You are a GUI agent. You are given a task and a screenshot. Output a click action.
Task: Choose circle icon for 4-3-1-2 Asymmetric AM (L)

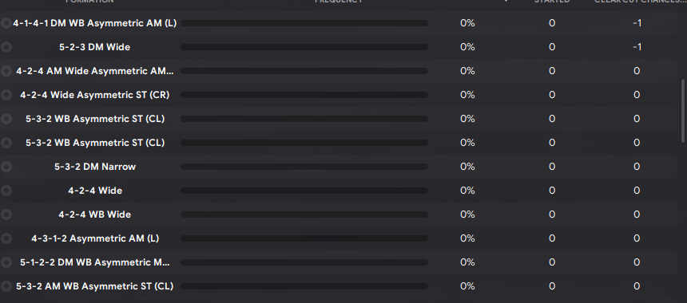click(x=6, y=238)
